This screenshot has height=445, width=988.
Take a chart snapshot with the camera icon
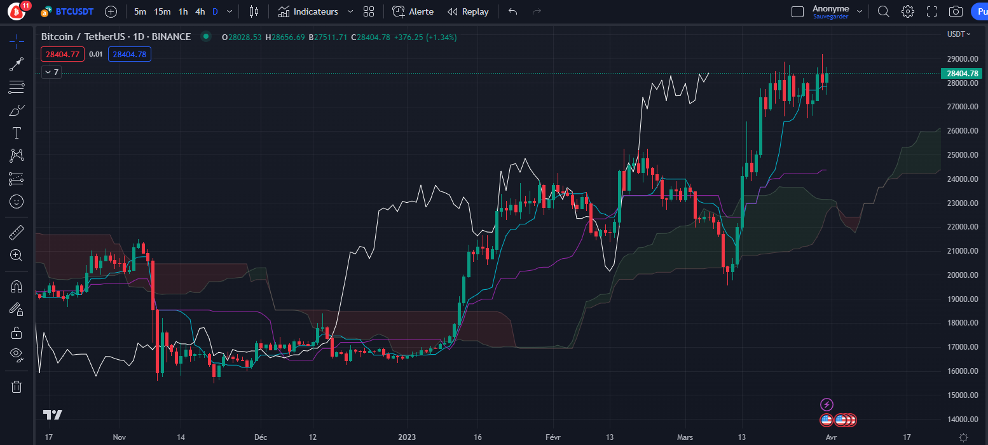coord(956,11)
